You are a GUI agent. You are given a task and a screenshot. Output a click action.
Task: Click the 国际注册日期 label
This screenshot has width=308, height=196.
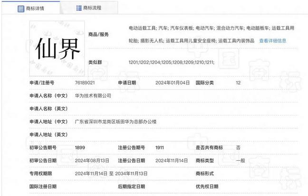(x=43, y=186)
